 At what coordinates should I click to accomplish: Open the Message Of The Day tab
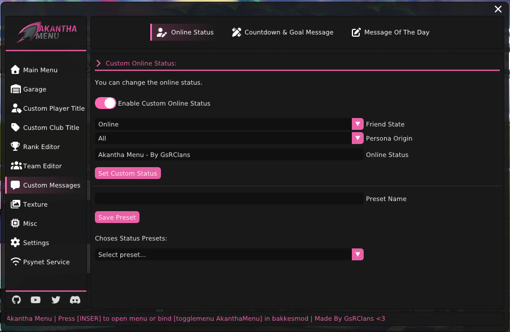[x=390, y=32]
